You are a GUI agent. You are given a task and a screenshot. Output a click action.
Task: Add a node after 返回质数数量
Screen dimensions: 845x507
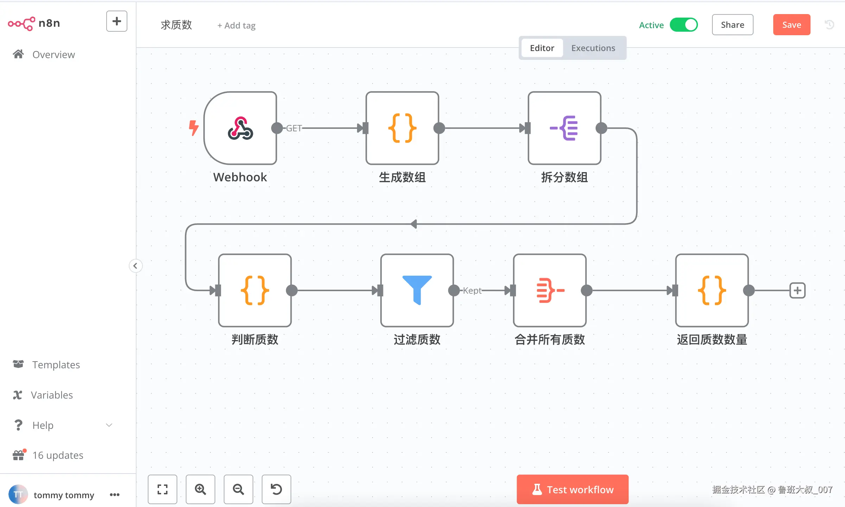pyautogui.click(x=797, y=290)
